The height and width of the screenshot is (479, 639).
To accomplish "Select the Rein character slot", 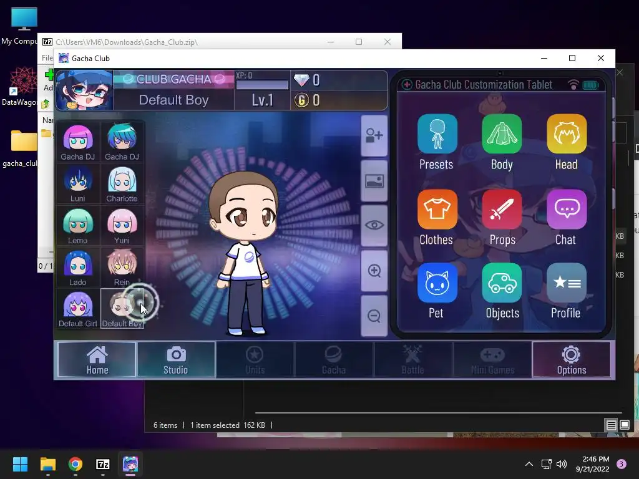I will tap(122, 267).
